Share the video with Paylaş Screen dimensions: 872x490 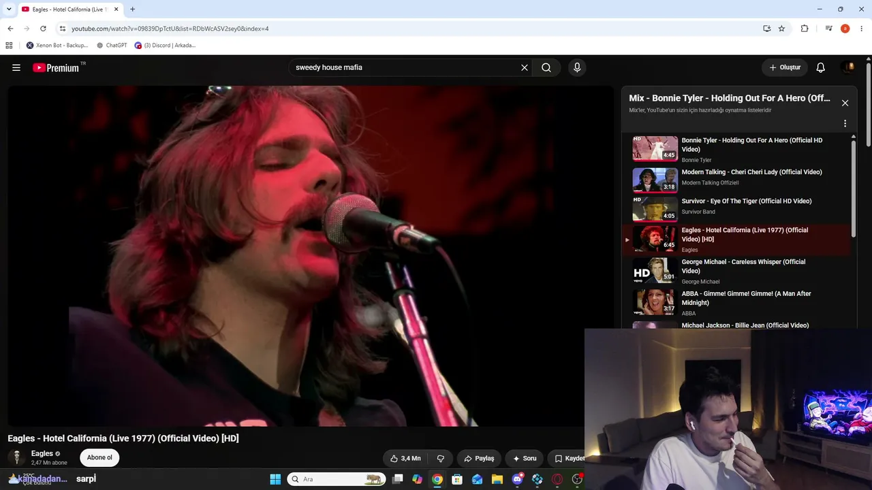click(x=479, y=459)
